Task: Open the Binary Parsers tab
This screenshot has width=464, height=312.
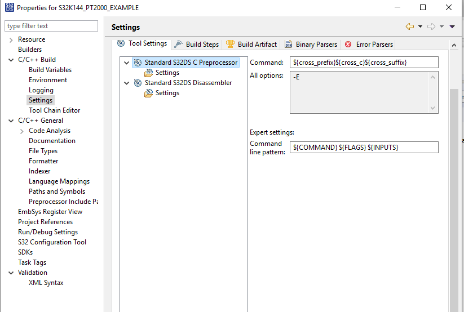Action: pyautogui.click(x=311, y=44)
